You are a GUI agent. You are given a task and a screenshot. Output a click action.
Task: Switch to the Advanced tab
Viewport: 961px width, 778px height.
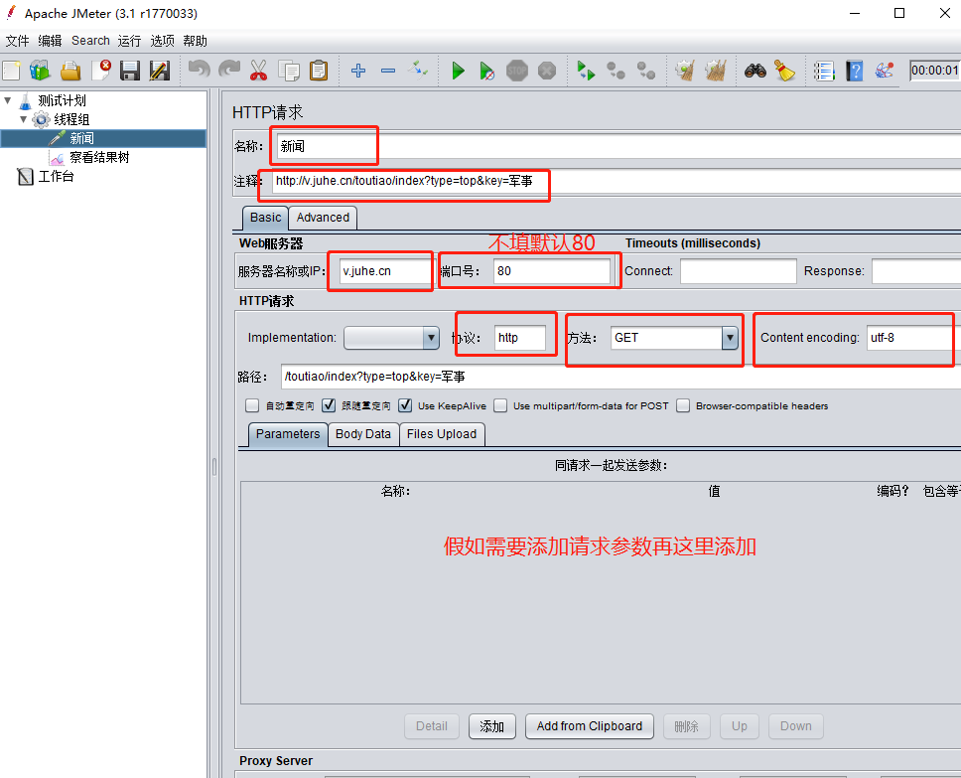pyautogui.click(x=323, y=218)
